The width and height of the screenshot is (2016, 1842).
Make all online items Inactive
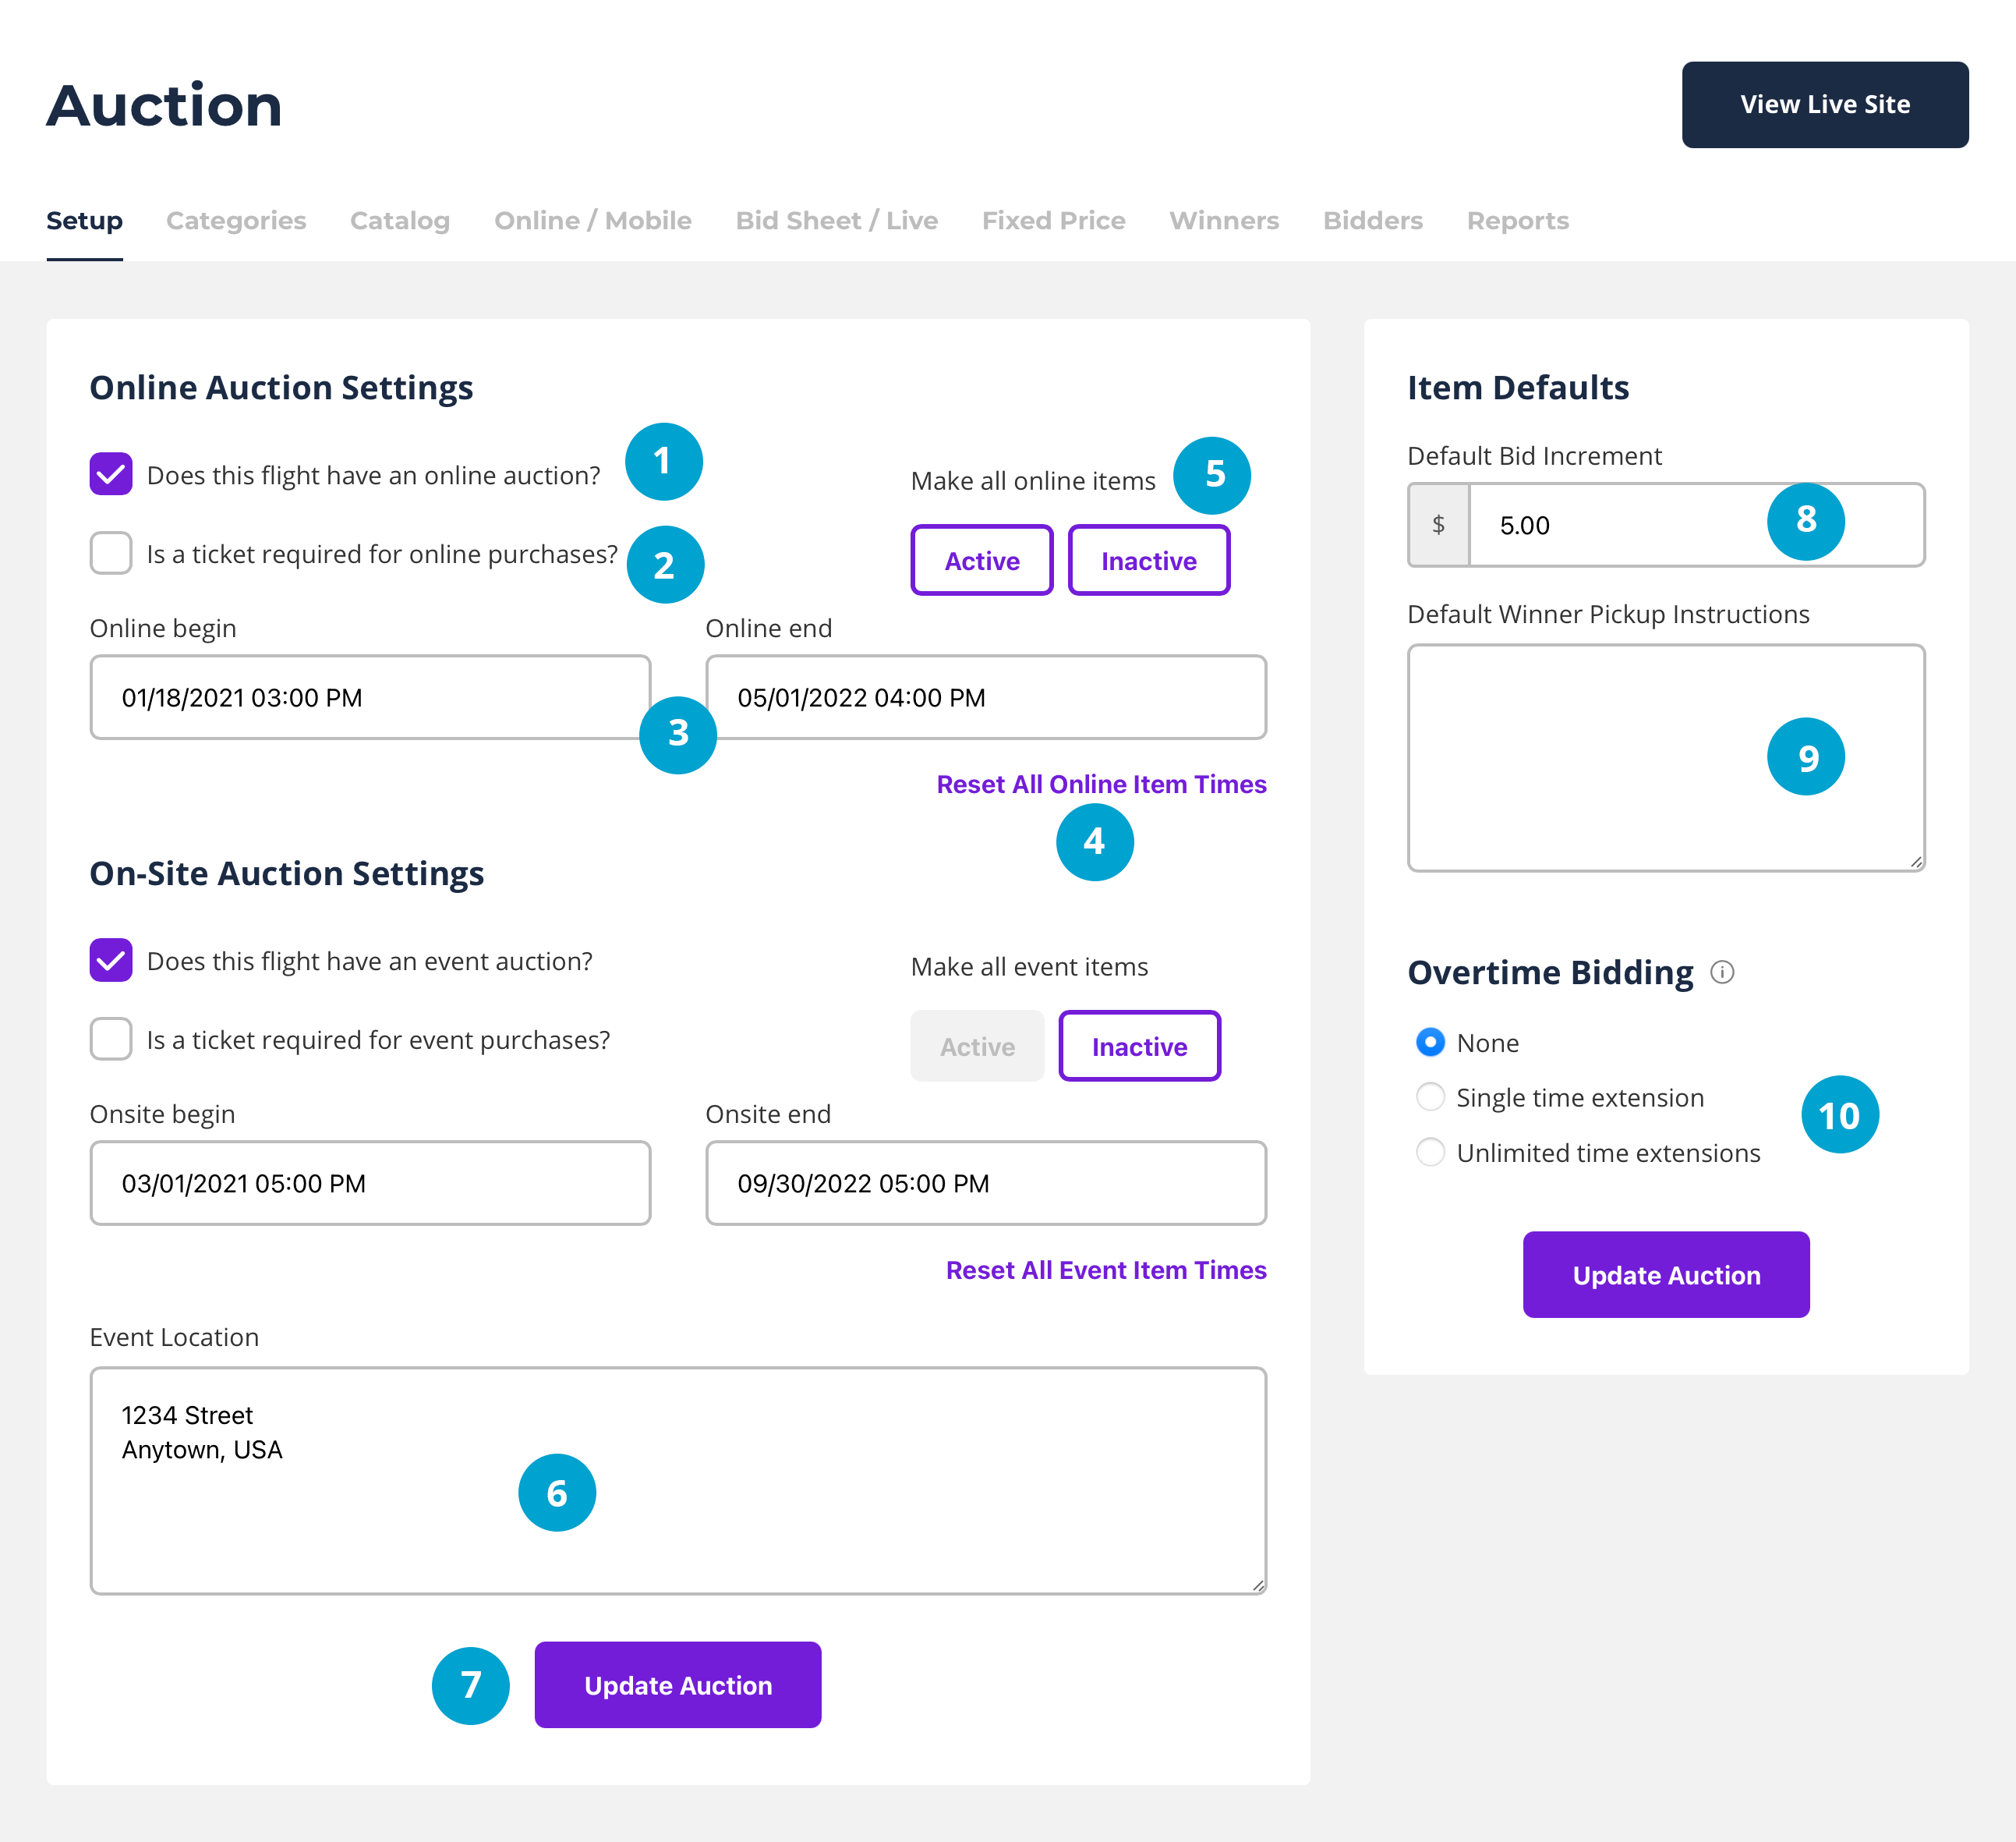pyautogui.click(x=1148, y=561)
